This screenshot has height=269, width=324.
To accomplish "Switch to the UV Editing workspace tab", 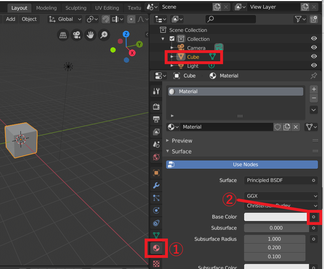I will pyautogui.click(x=107, y=8).
